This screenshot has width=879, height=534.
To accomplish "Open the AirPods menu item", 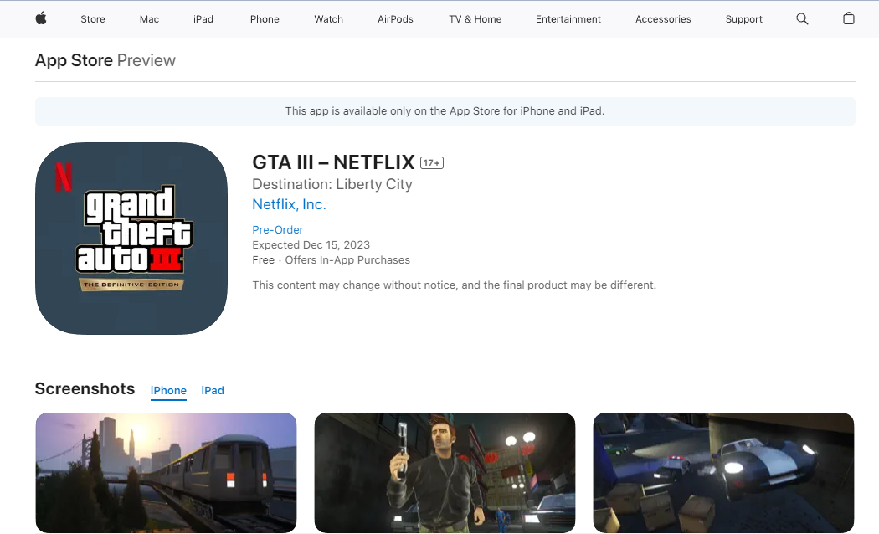I will 395,19.
